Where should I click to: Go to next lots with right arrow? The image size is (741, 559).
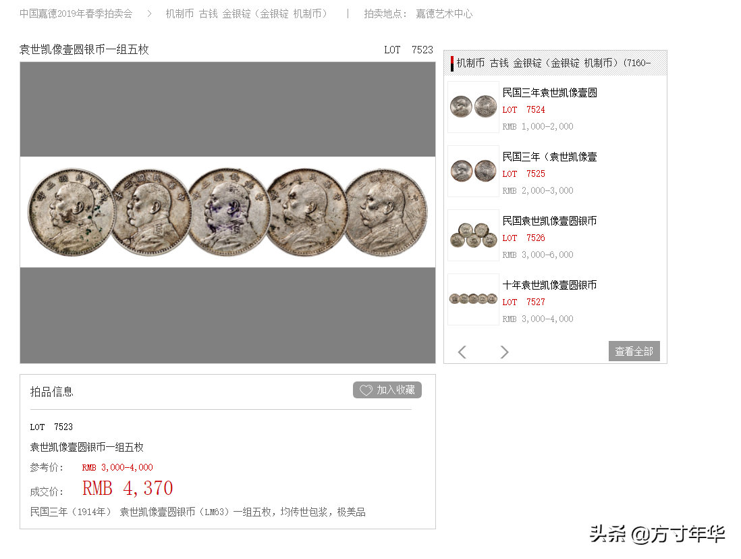(504, 352)
